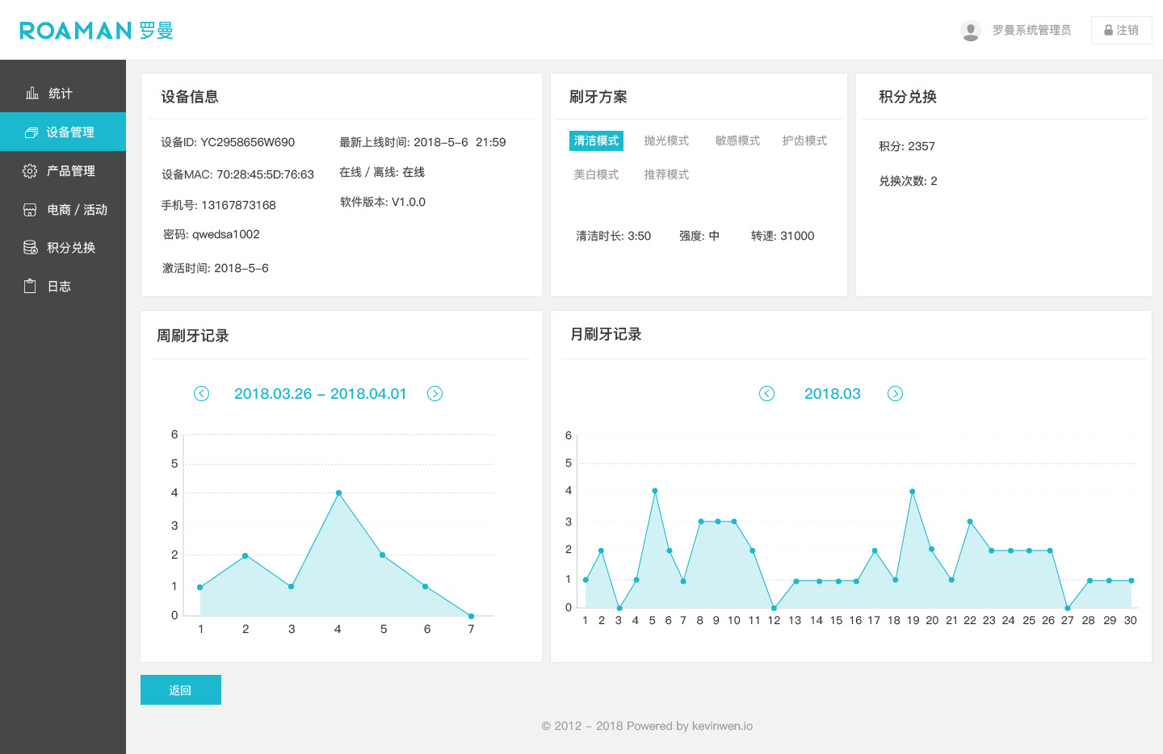Click day 4 peak point on weekly chart
Image resolution: width=1163 pixels, height=754 pixels.
(x=338, y=492)
